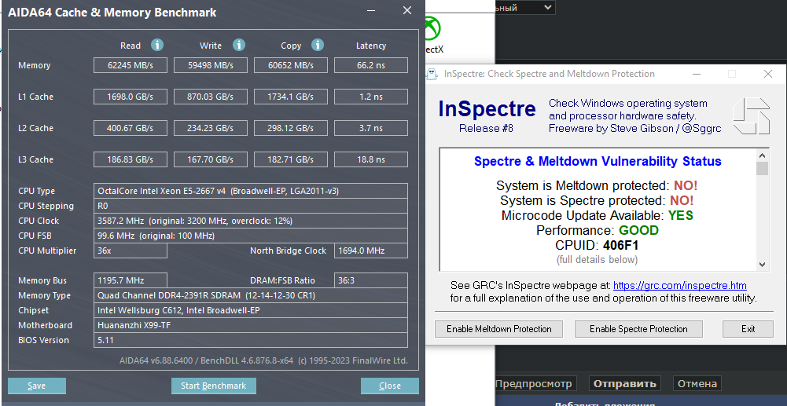Select L3 Cache Copy 182.71 GB/s
Screen dimensions: 787x406
[291, 159]
